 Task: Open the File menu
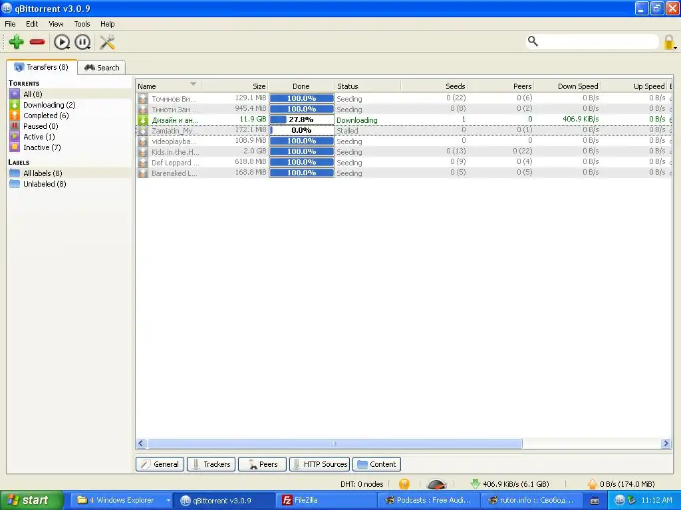coord(10,24)
